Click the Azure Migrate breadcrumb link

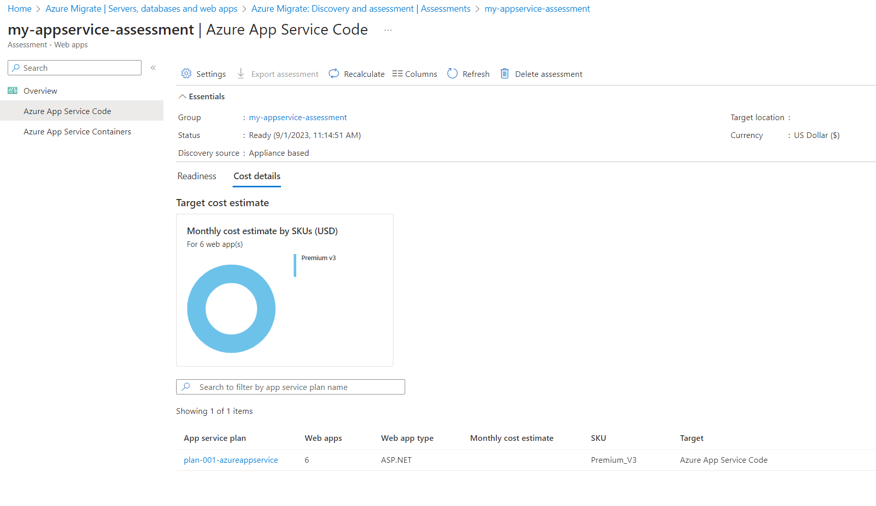click(x=142, y=8)
